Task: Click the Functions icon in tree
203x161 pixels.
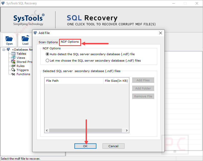Action: (x=13, y=74)
